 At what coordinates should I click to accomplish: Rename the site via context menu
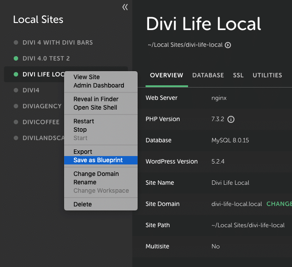click(85, 182)
